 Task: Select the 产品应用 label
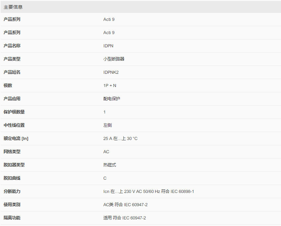point(12,99)
